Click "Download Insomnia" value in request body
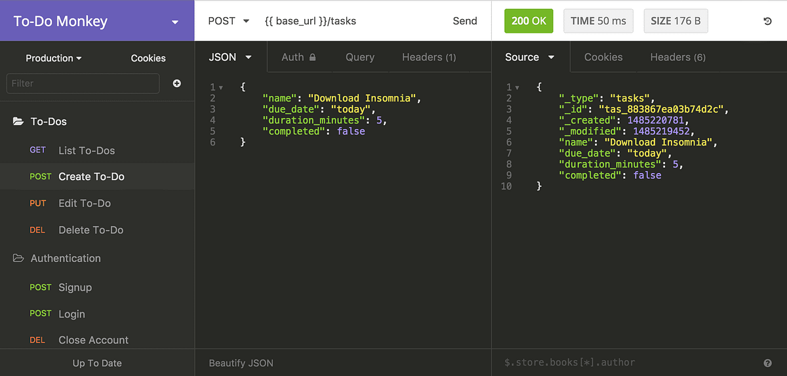The width and height of the screenshot is (787, 376). click(362, 98)
